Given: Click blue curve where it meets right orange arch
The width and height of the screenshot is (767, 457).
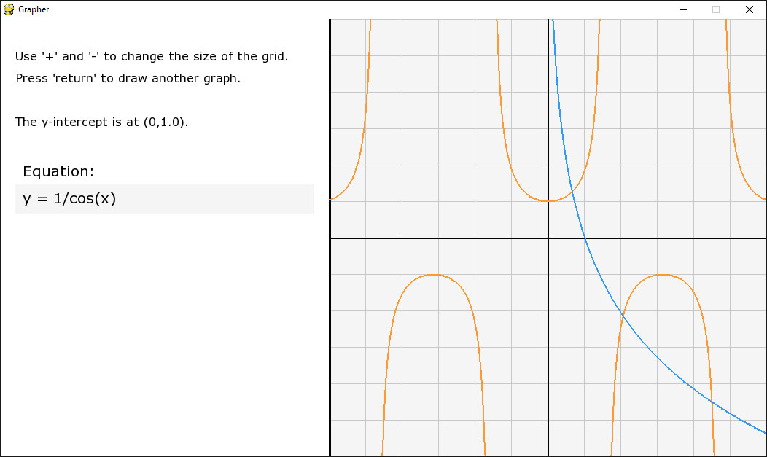Looking at the screenshot, I should pyautogui.click(x=622, y=314).
